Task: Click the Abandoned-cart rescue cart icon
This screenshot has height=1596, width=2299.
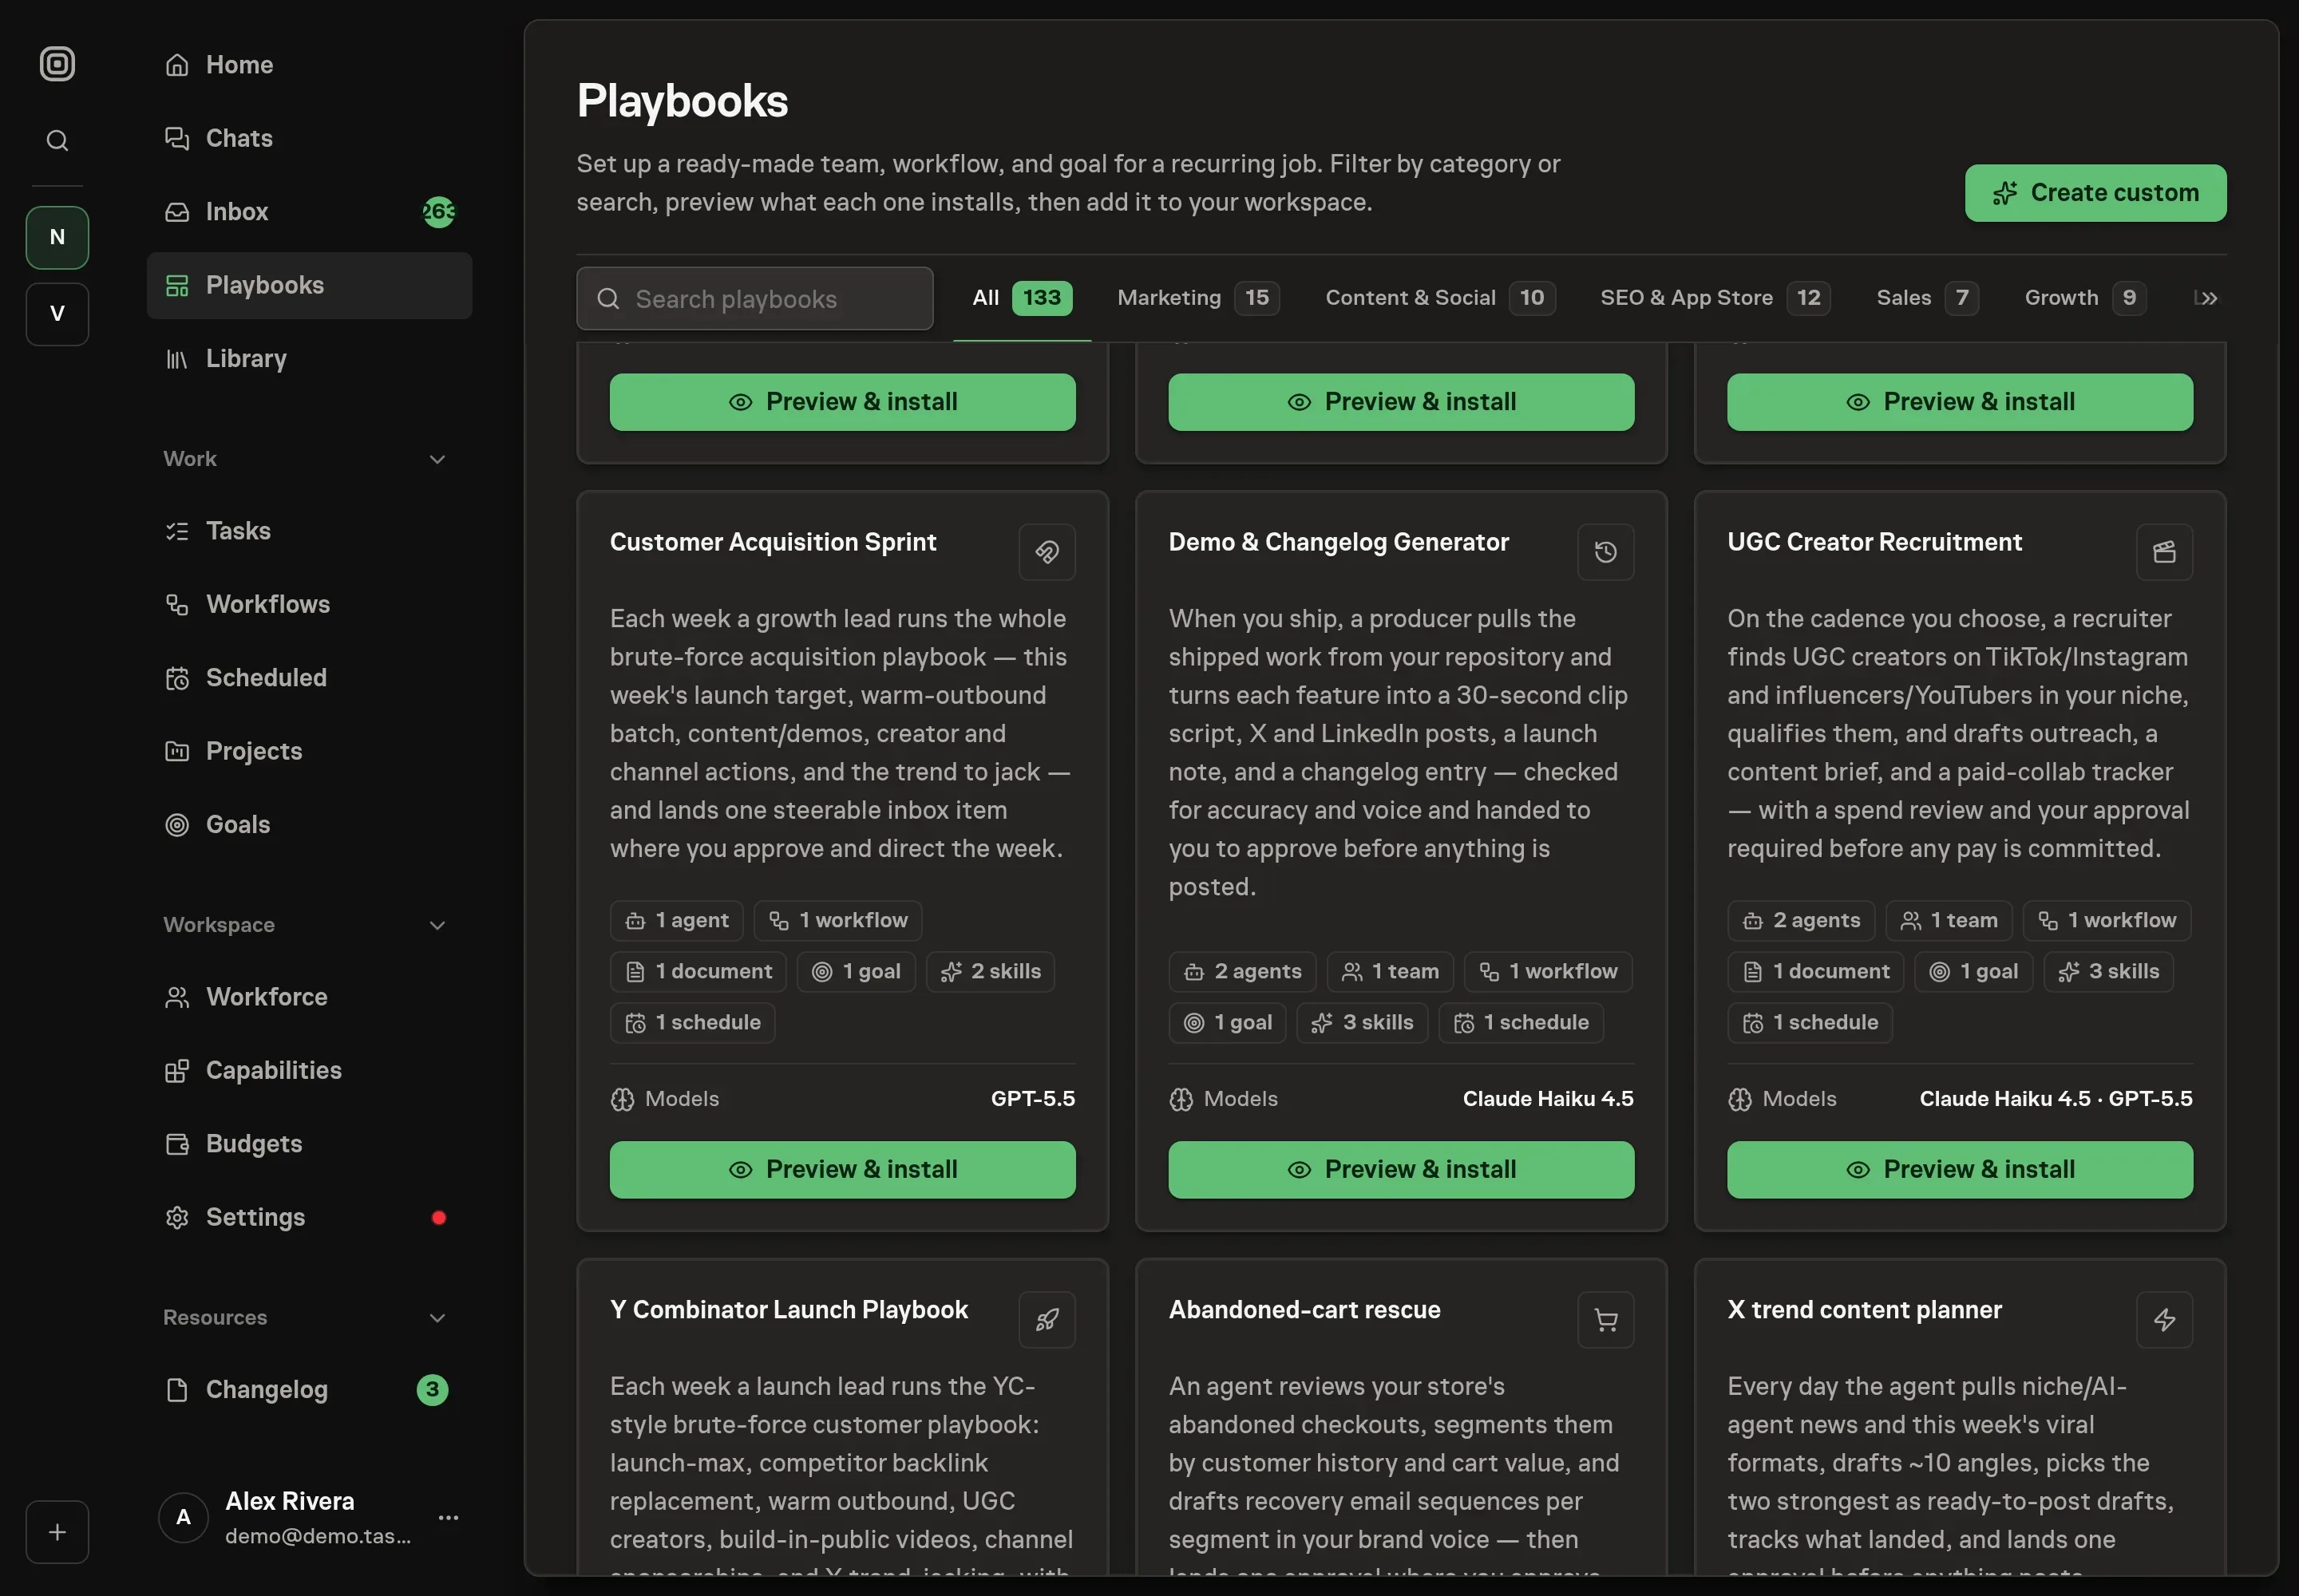Action: (1605, 1320)
